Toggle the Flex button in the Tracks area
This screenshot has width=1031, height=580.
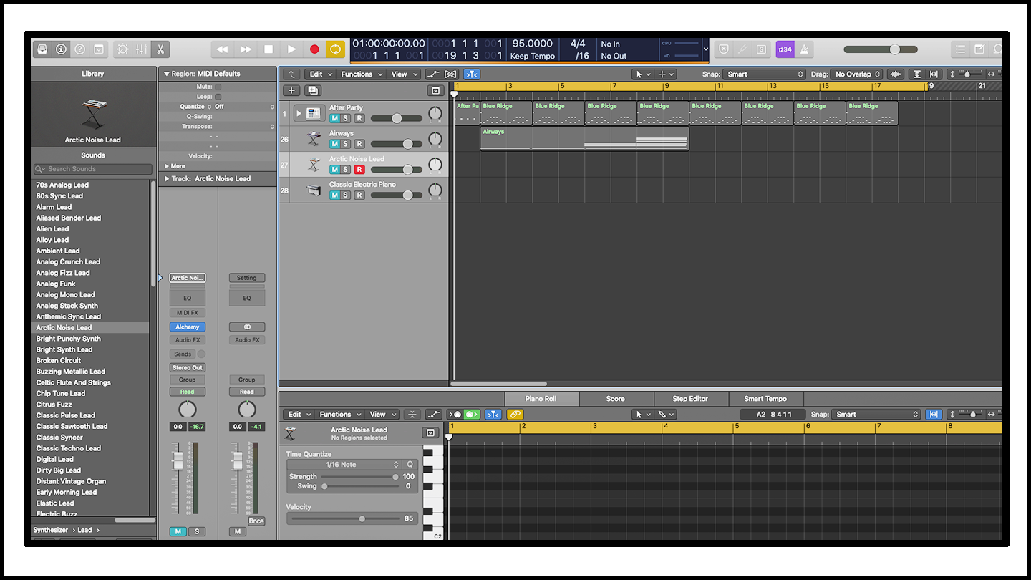(450, 74)
